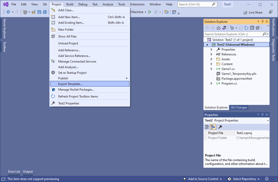Switch to the Git Changes tab
Screen dimensions: 278x182
pyautogui.click(x=239, y=107)
